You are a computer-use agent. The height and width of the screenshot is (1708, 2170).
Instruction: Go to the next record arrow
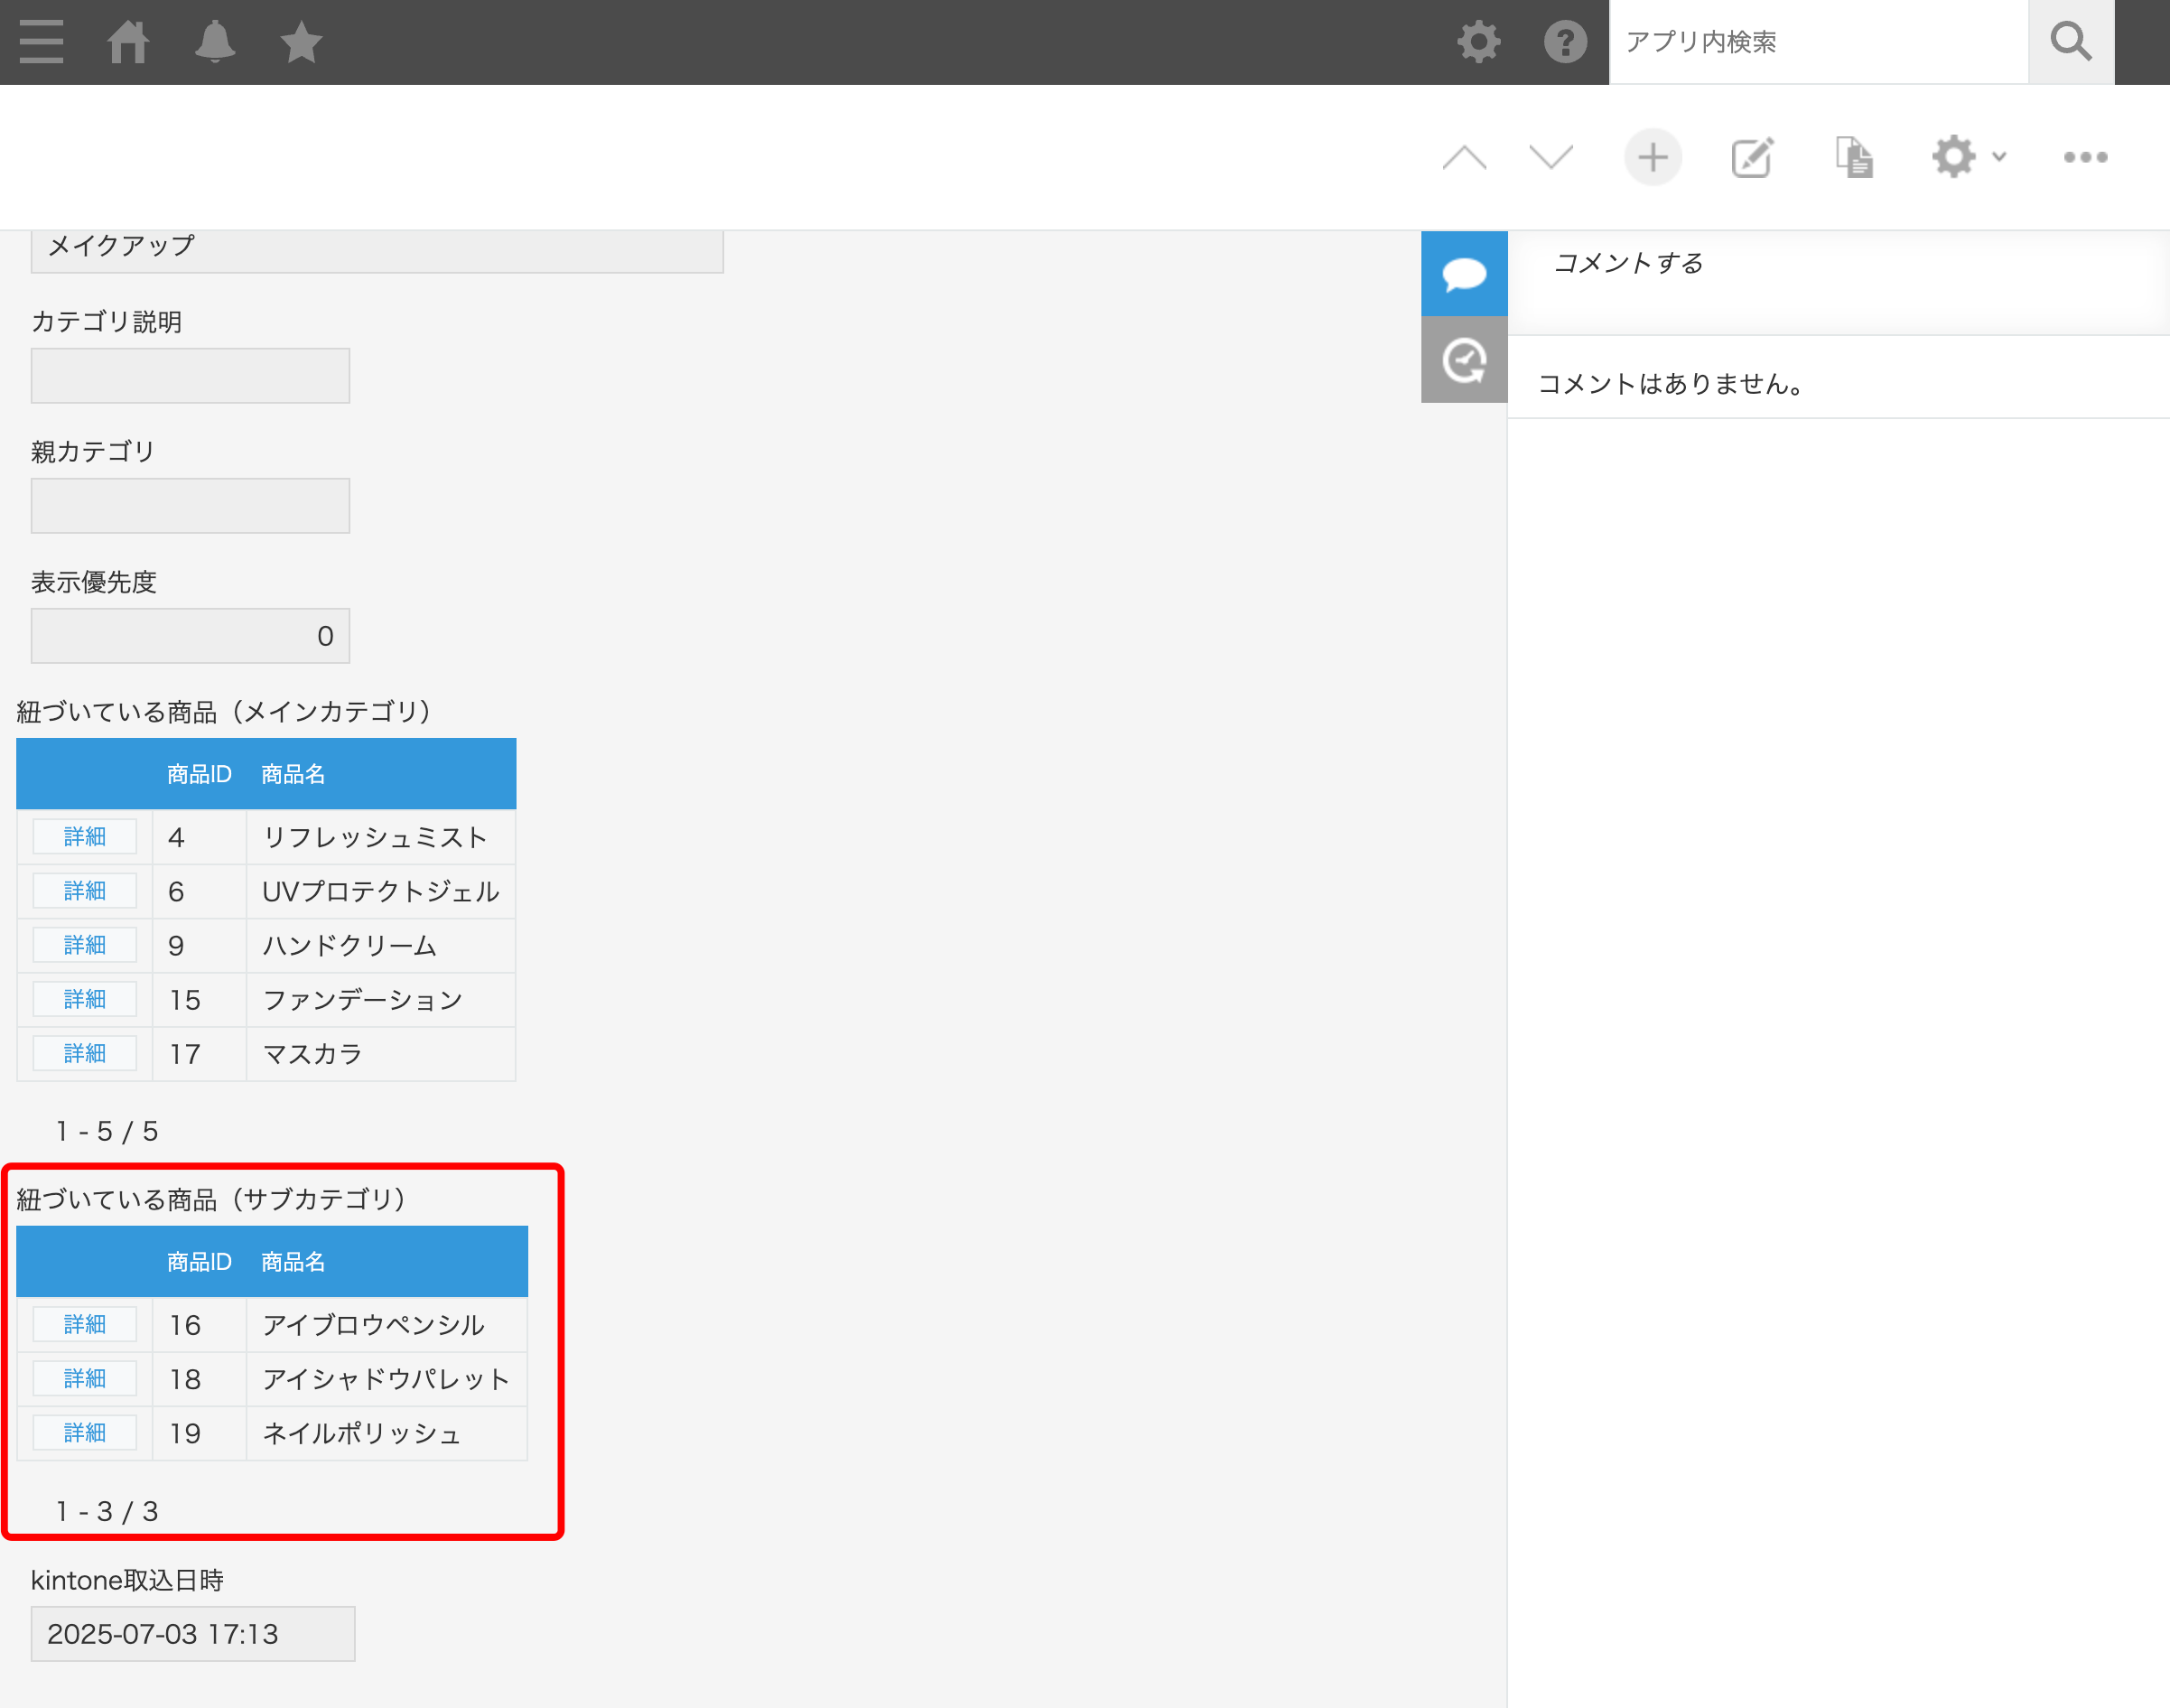(1551, 157)
